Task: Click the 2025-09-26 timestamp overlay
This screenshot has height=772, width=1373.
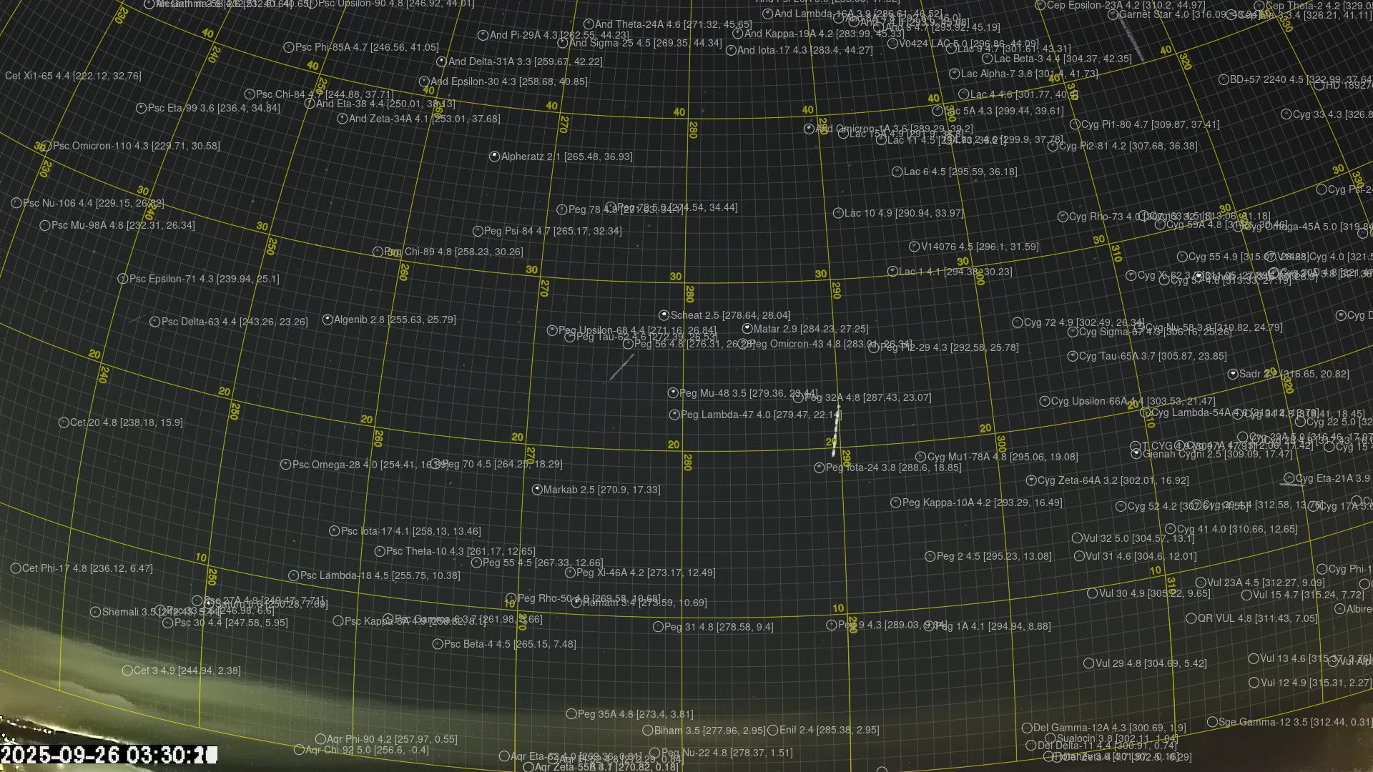Action: [x=107, y=755]
